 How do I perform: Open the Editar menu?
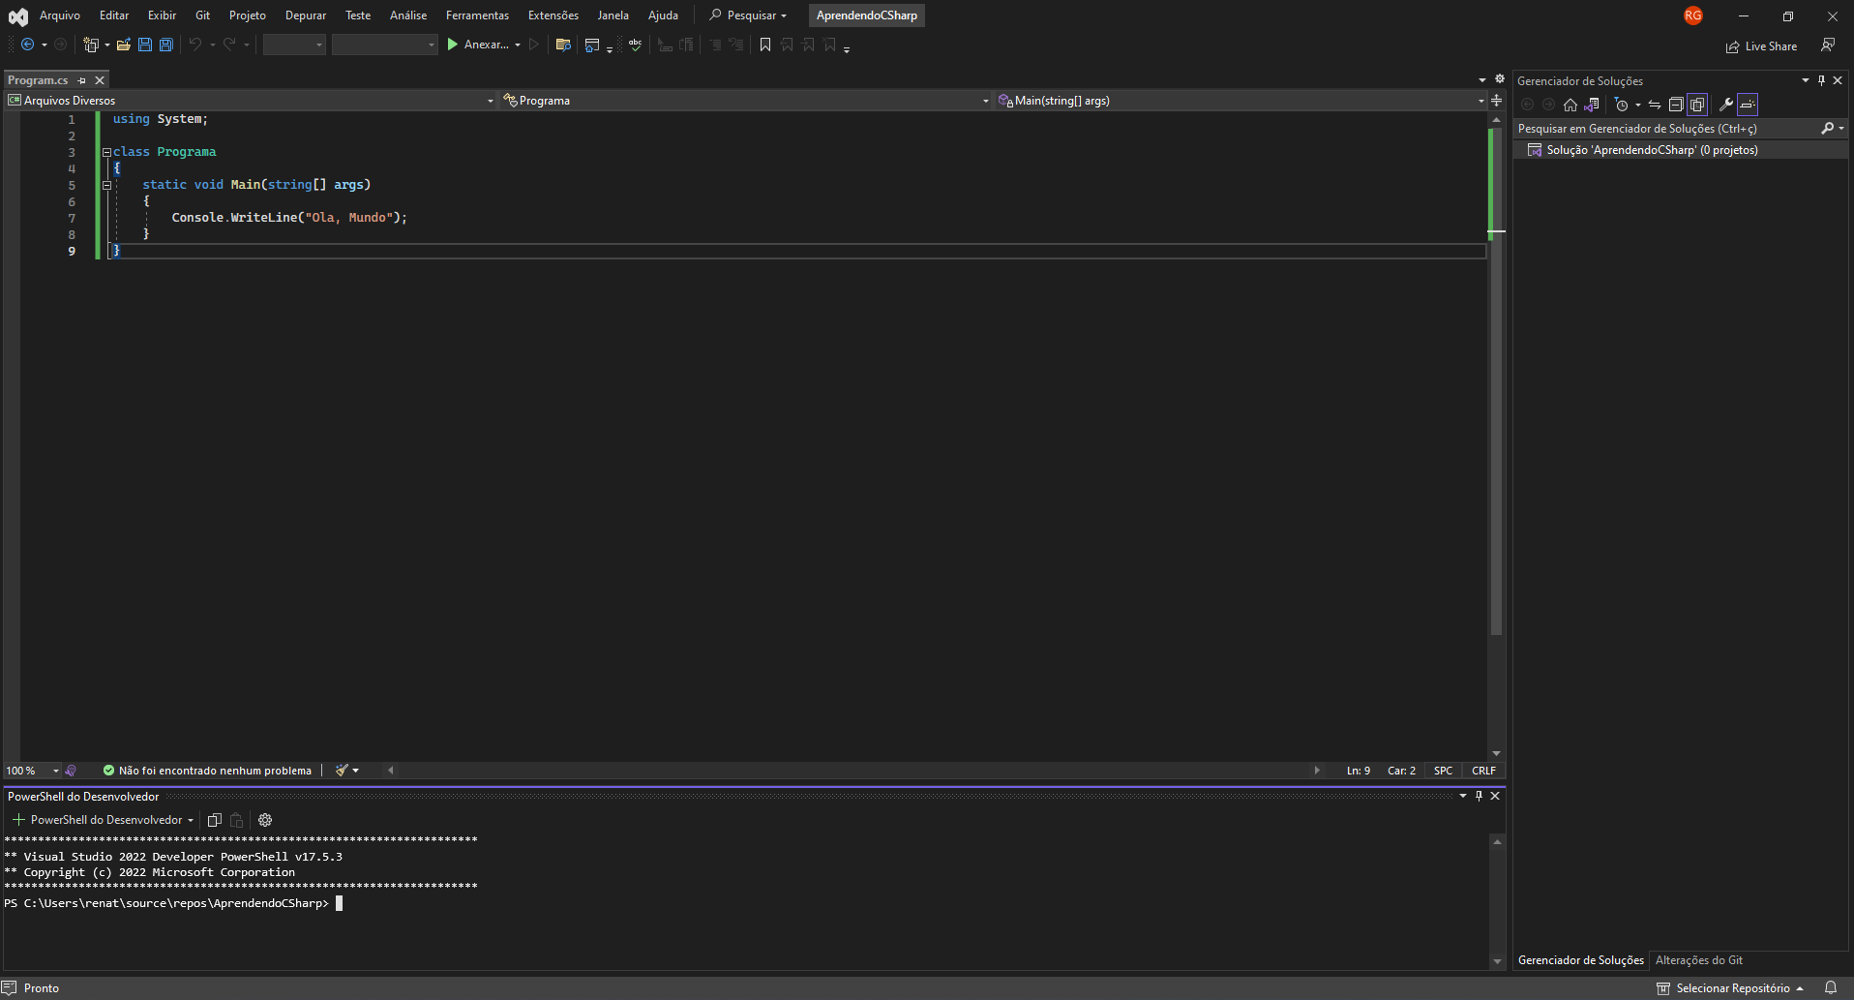coord(114,15)
